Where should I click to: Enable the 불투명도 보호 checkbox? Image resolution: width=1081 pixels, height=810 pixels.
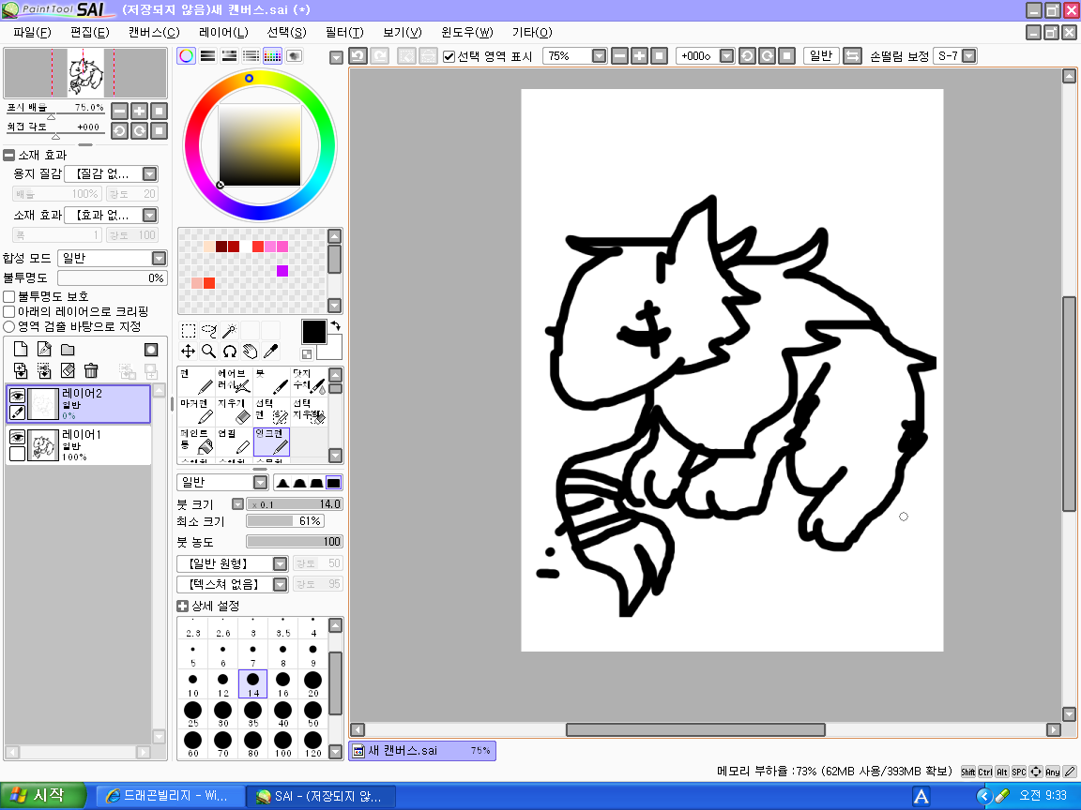coord(9,296)
